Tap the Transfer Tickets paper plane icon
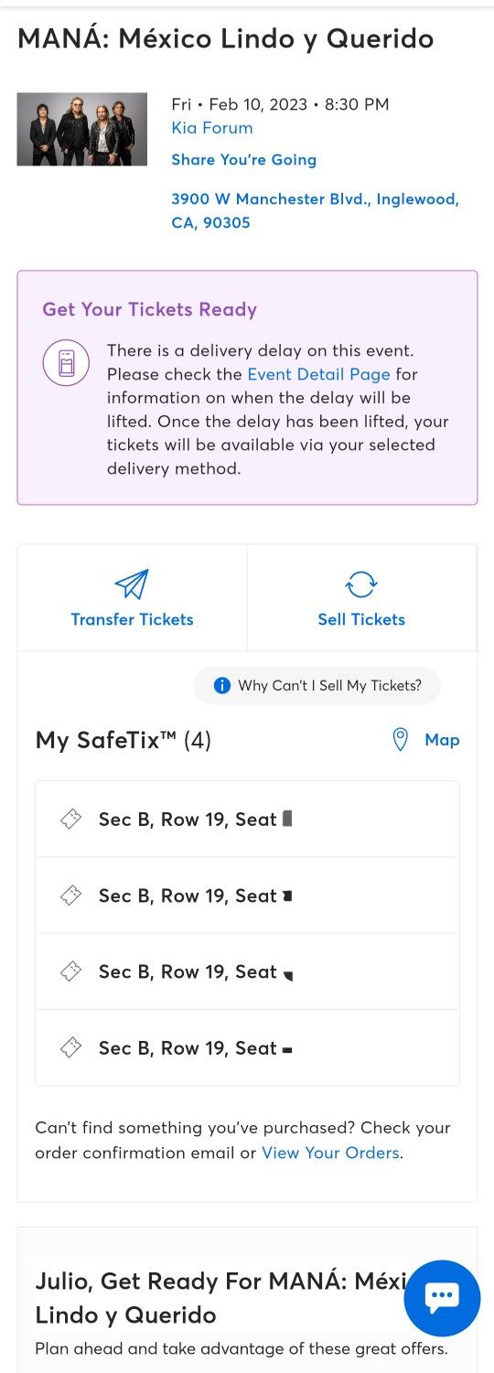The width and height of the screenshot is (494, 1373). 132,585
